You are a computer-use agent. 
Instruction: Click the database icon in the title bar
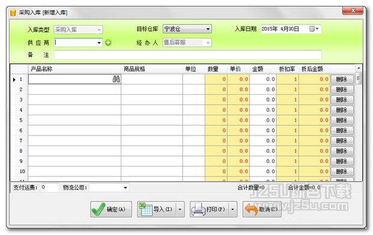click(x=13, y=13)
